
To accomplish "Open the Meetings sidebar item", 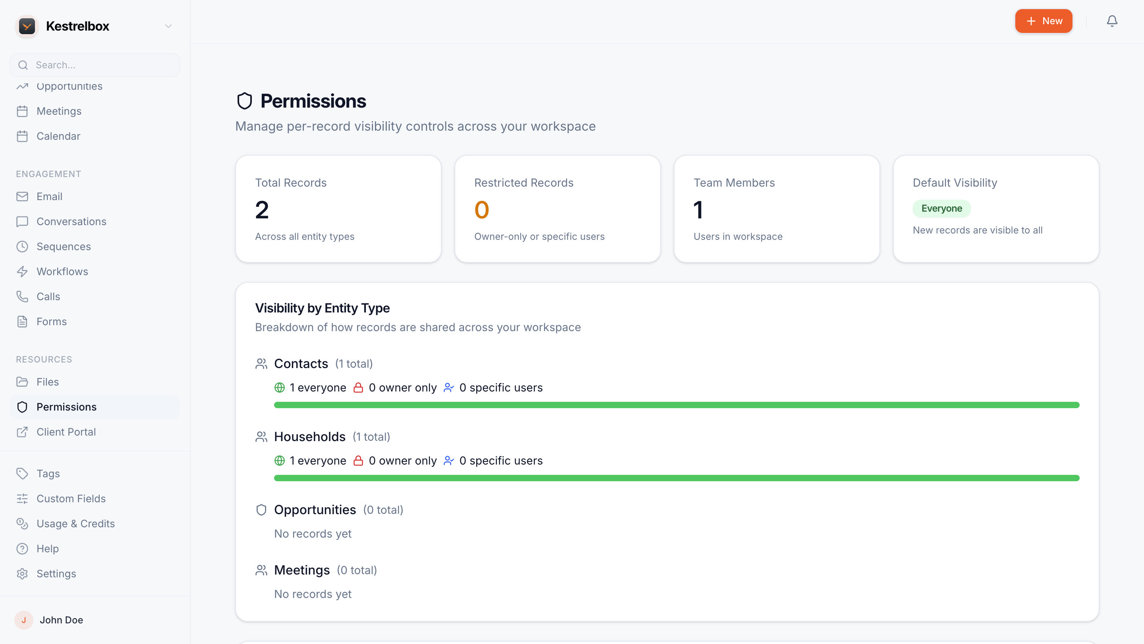I will (x=59, y=112).
